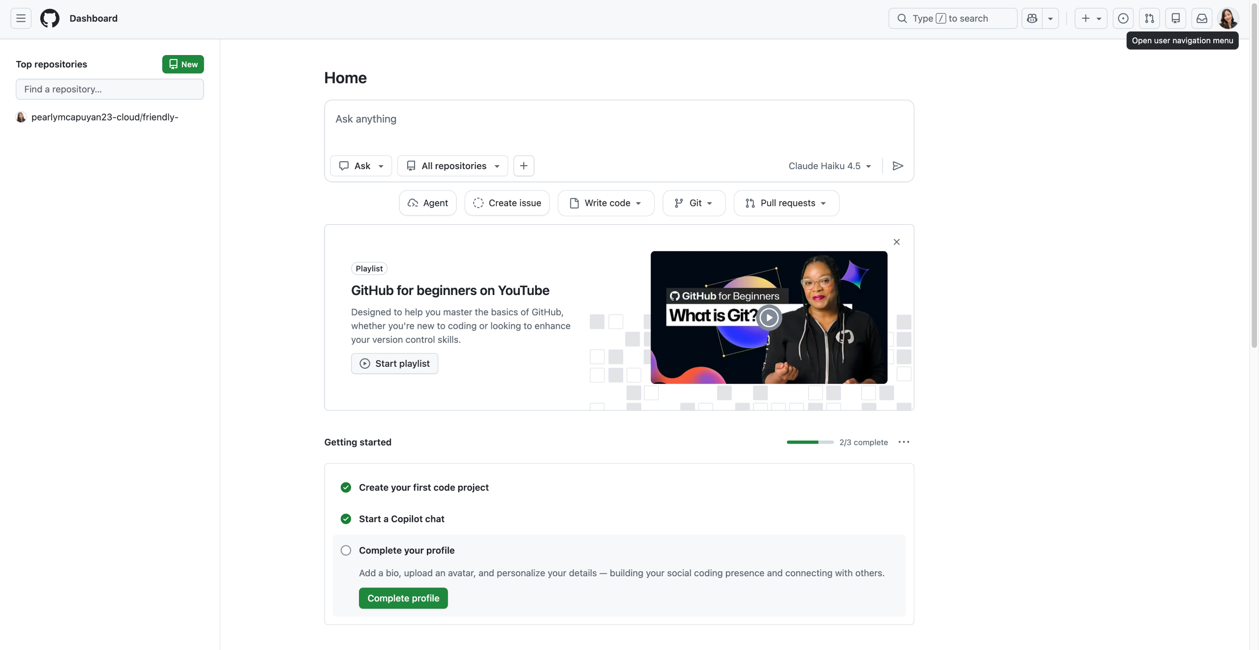Open the notifications inbox icon
Image resolution: width=1259 pixels, height=650 pixels.
pos(1201,18)
